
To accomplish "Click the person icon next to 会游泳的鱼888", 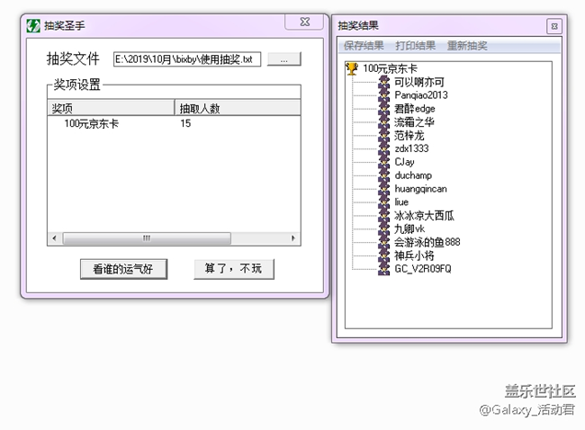I will (x=384, y=242).
